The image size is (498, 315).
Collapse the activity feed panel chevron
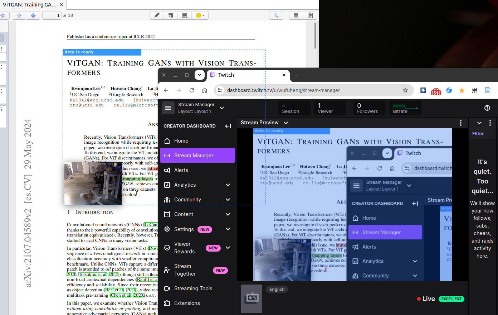click(x=479, y=123)
